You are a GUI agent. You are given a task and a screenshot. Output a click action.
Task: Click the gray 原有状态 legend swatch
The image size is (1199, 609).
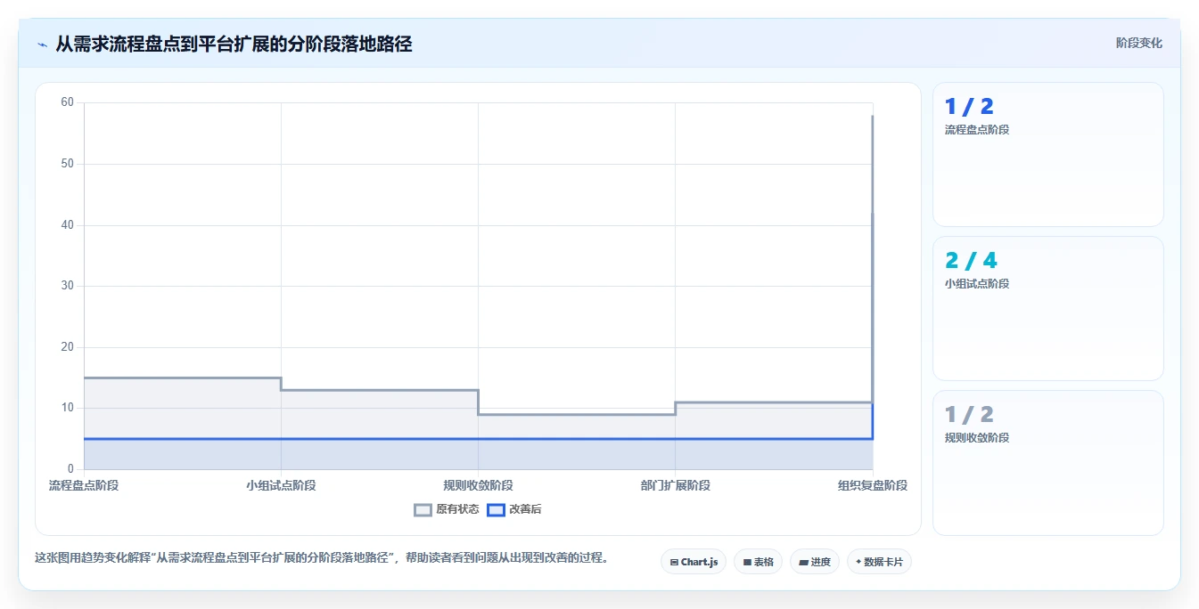tap(423, 510)
